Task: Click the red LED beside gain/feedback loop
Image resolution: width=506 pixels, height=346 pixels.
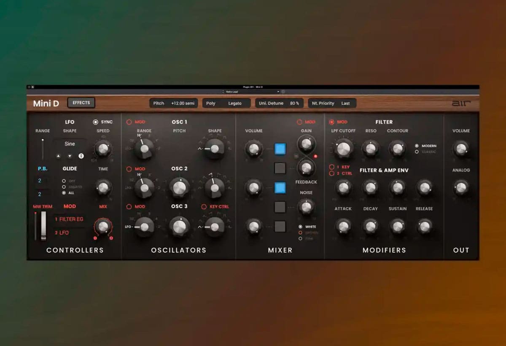Action: tap(315, 156)
